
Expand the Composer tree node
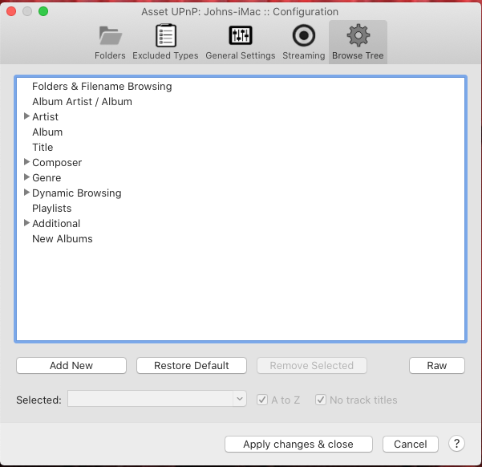point(27,162)
